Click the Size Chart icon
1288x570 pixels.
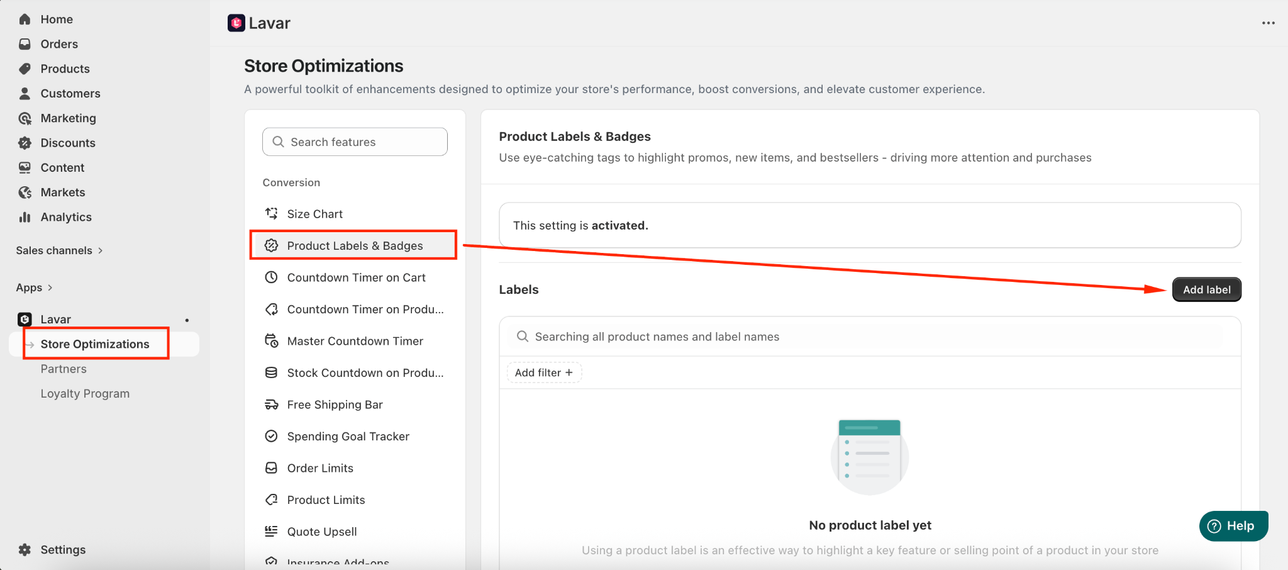(x=271, y=214)
